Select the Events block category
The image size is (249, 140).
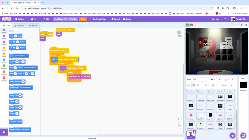(x=4, y=49)
